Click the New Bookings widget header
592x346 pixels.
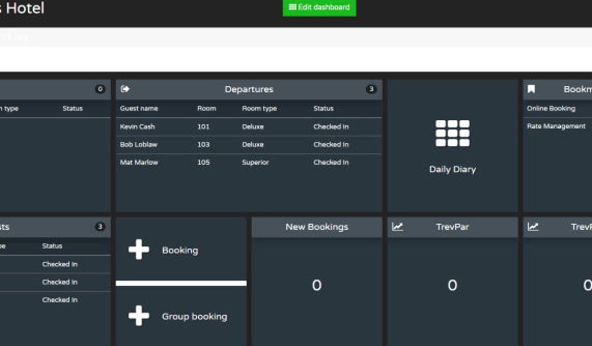[x=317, y=227]
